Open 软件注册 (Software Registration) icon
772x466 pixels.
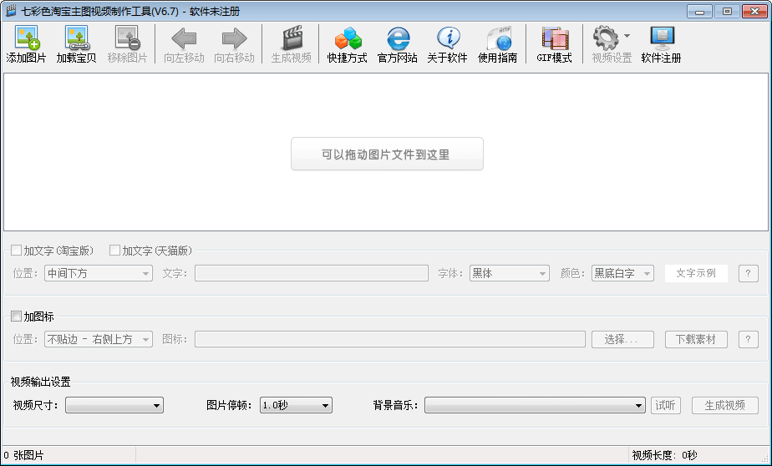tap(661, 45)
